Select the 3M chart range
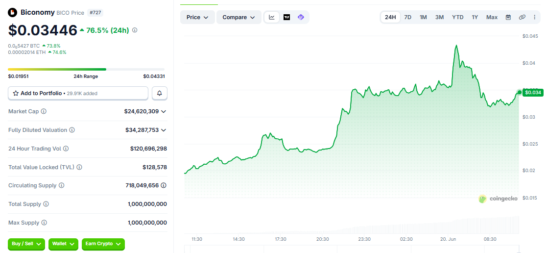547x253 pixels. (440, 17)
